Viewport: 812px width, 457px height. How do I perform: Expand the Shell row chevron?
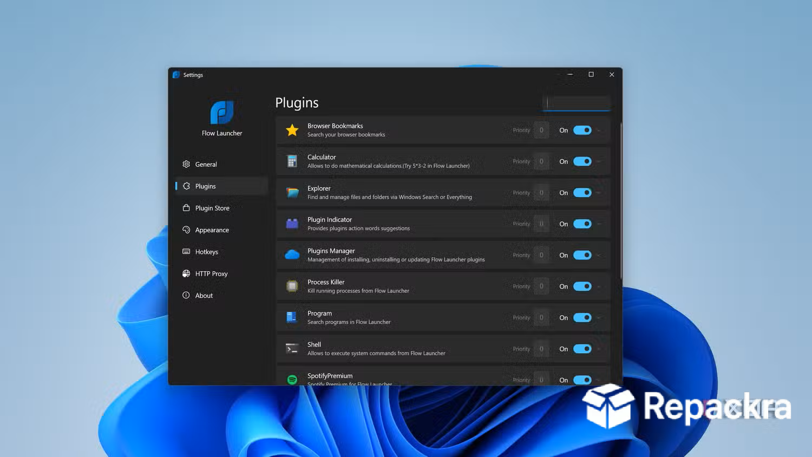pyautogui.click(x=599, y=349)
